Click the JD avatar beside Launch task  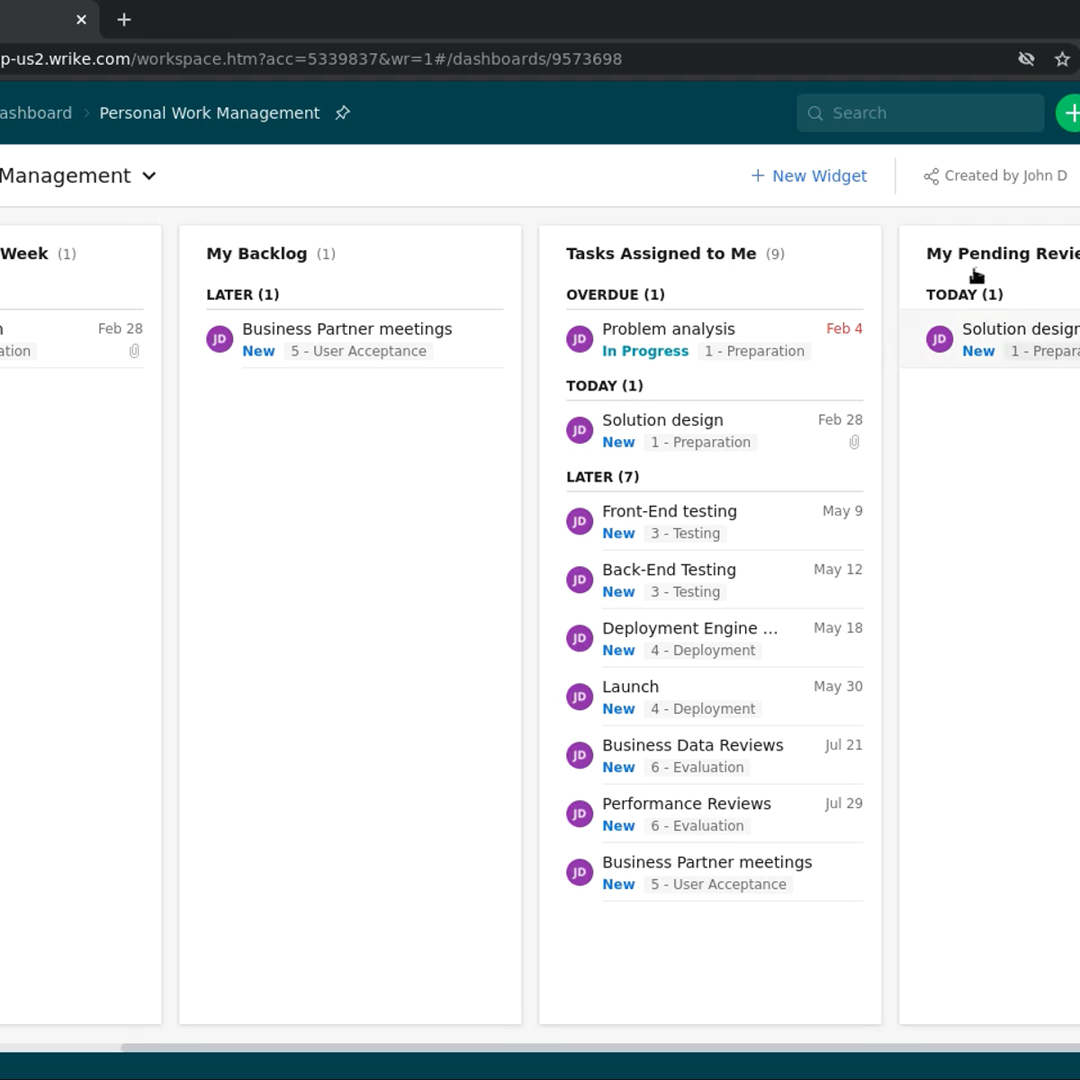click(x=580, y=697)
